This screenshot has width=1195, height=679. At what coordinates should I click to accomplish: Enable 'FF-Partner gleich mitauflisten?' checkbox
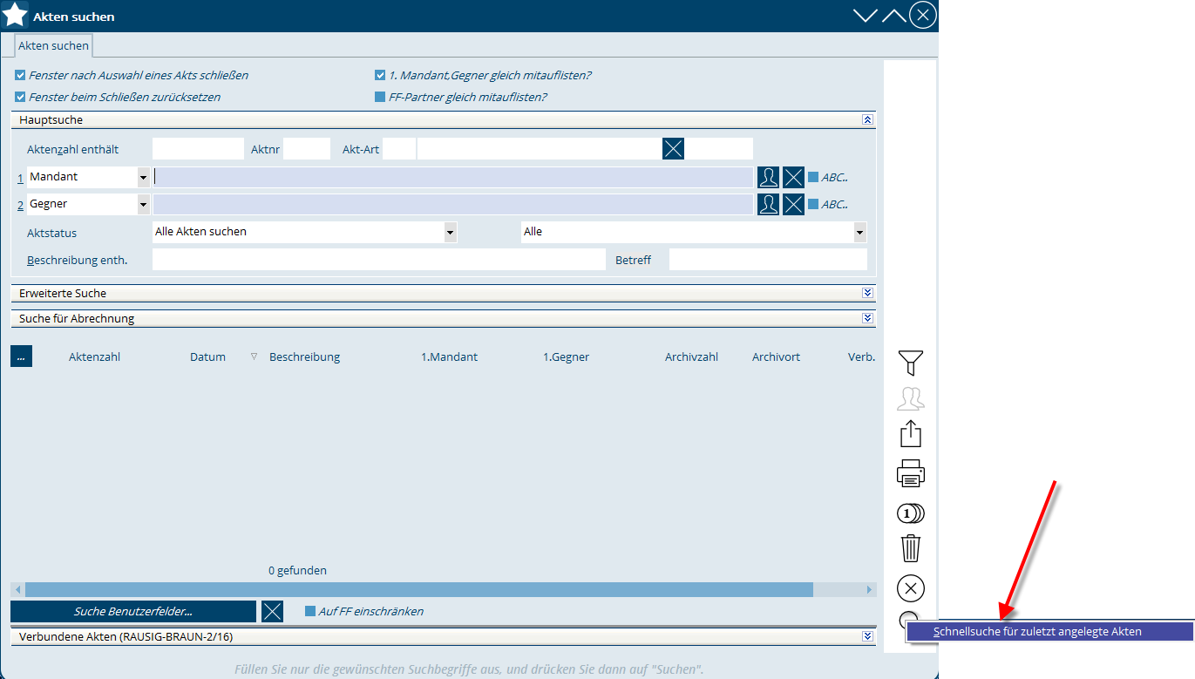coord(380,97)
